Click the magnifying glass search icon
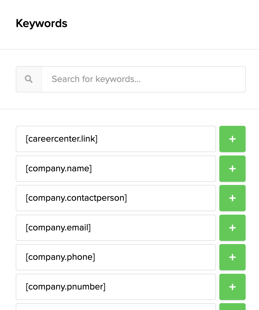Viewport: 259px width, 310px height. point(29,79)
